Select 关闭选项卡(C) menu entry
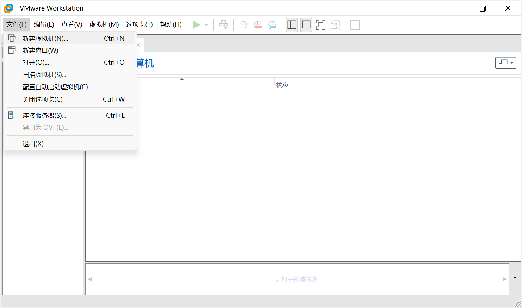This screenshot has width=522, height=308. [70, 99]
